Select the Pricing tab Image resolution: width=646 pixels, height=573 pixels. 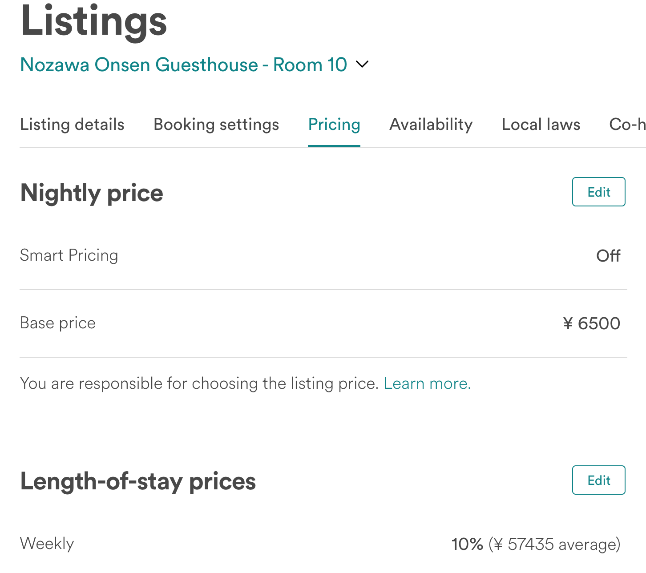(334, 125)
